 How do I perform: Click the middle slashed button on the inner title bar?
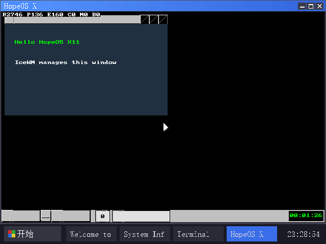[154, 19]
